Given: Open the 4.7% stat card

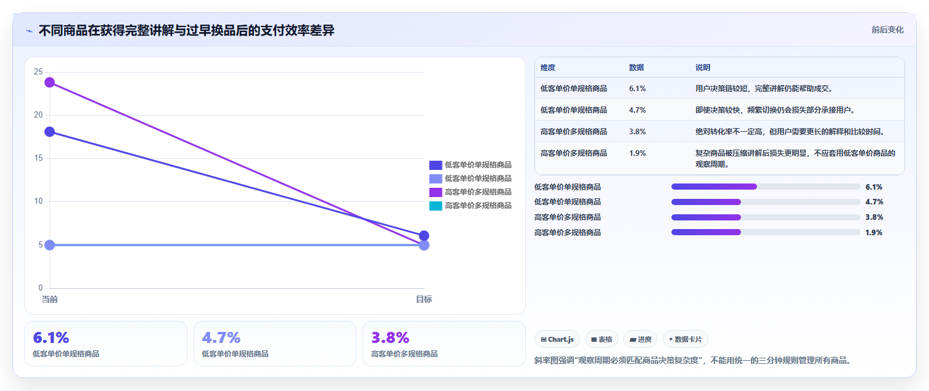Looking at the screenshot, I should point(275,344).
